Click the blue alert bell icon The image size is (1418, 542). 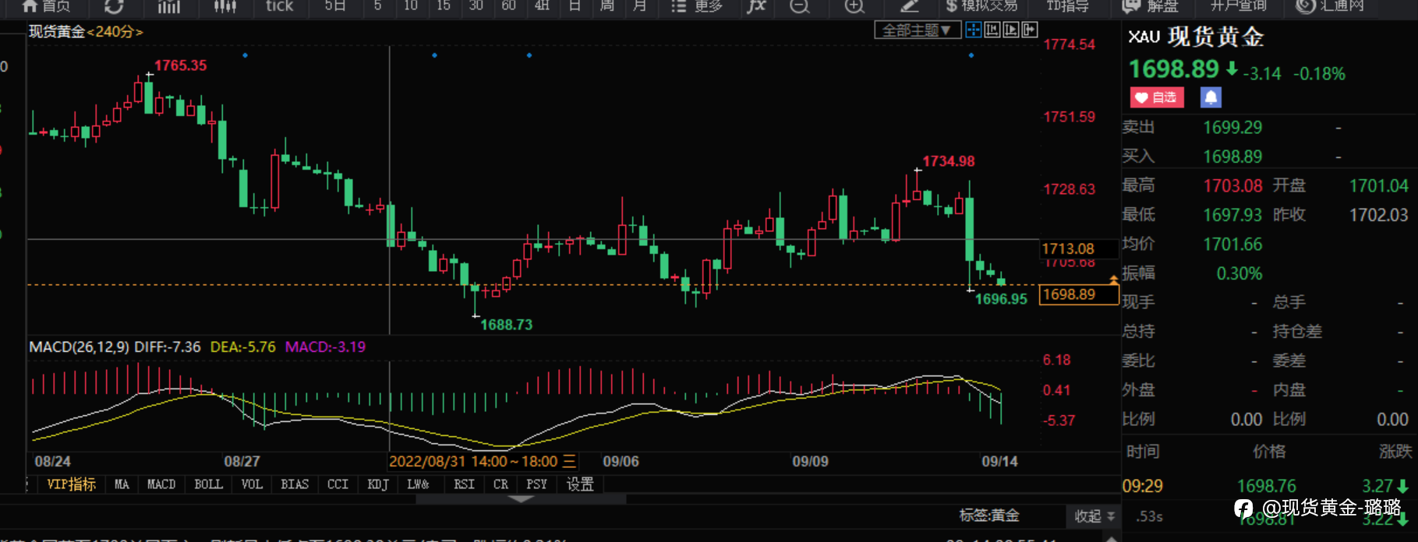1211,97
